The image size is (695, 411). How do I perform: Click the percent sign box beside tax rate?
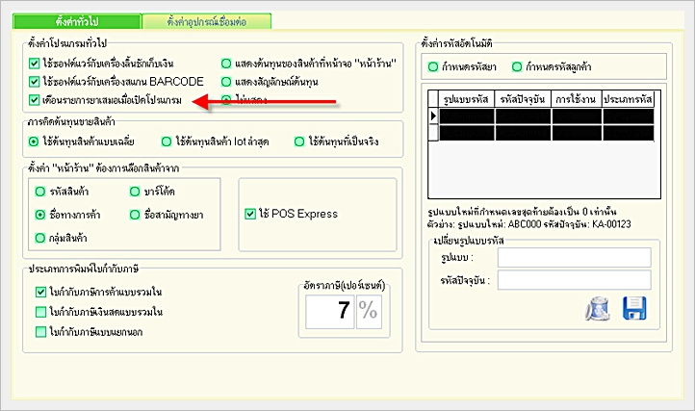tap(369, 312)
